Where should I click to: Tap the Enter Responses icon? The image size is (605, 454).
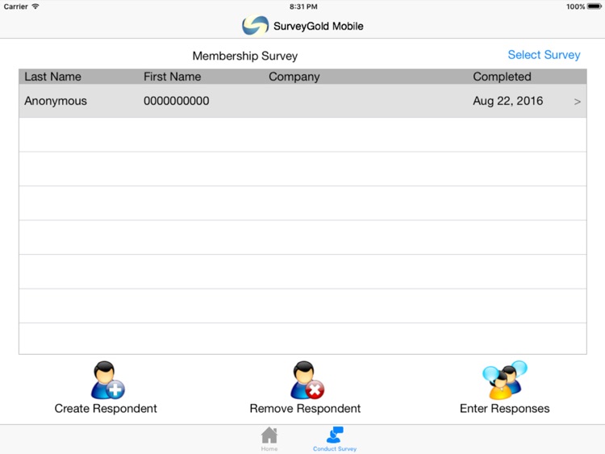point(505,380)
